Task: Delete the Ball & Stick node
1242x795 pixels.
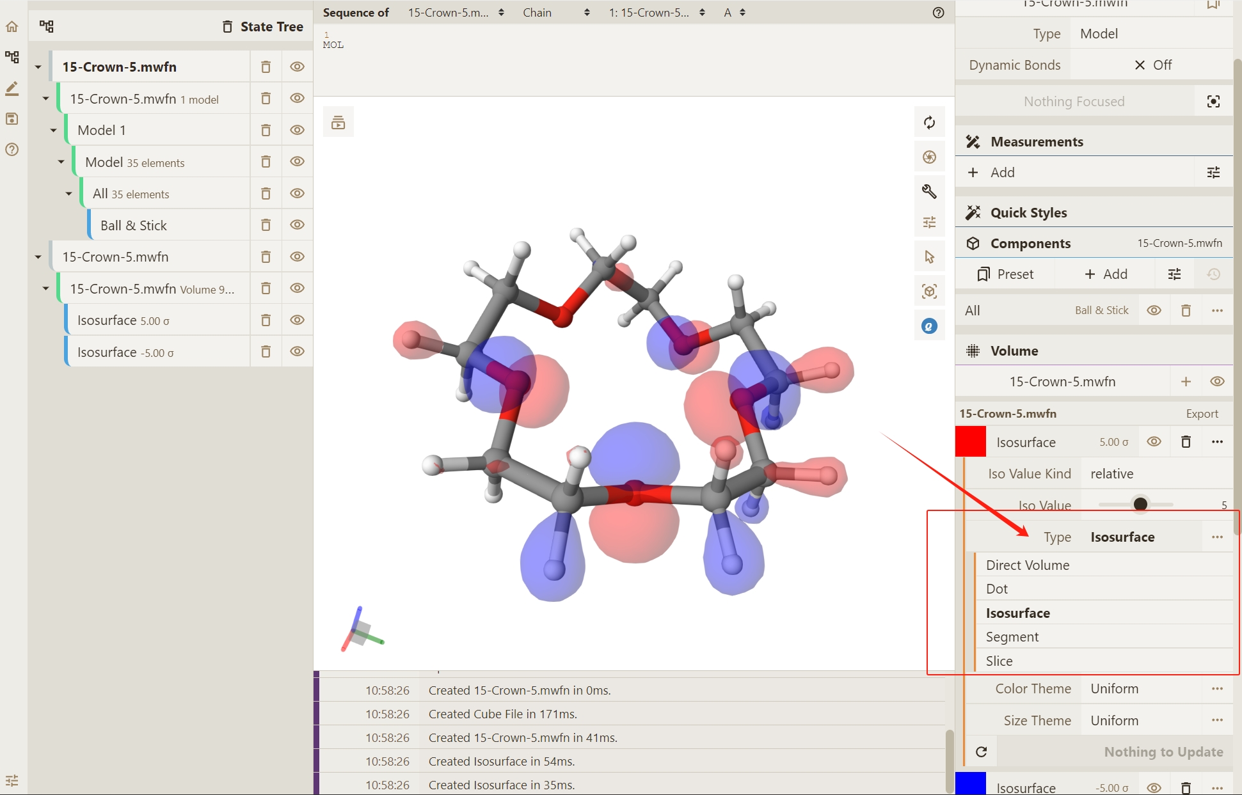Action: (266, 225)
